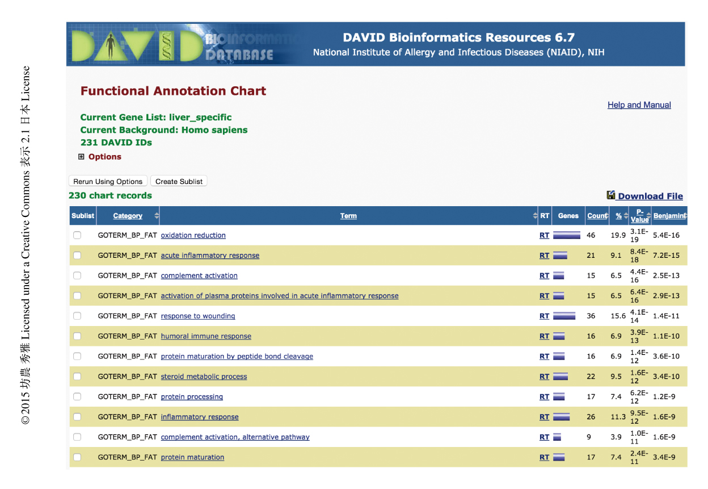Screen dimensions: 708x489
Task: Click the Create Sublist button
Action: coord(179,181)
